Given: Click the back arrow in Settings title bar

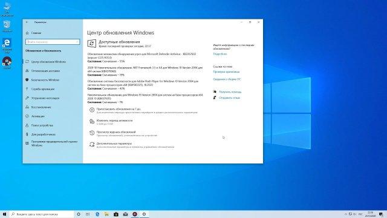Looking at the screenshot, I should (27, 22).
